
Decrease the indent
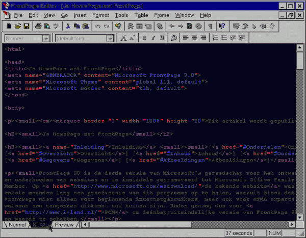click(x=233, y=38)
